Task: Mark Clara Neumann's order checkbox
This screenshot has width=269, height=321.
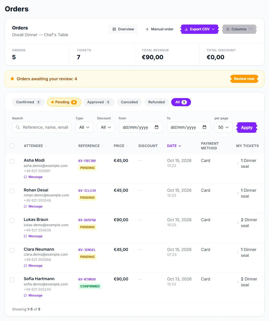Action: pos(12,250)
